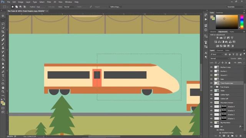The width and height of the screenshot is (246, 138).
Task: Click Add to Selection mode icon
Action: [x=17, y=7]
